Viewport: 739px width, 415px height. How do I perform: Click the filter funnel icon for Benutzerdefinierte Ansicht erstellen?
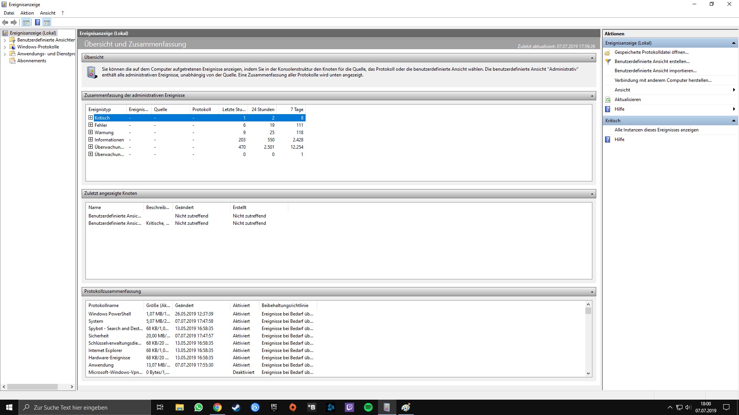608,61
